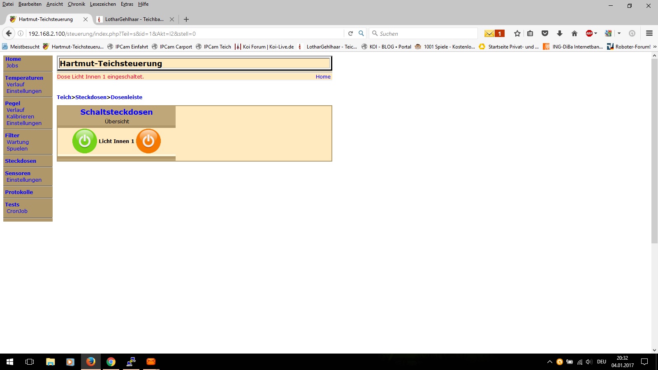Screen dimensions: 658x370
Task: Expand the Adblock Plus dropdown arrow
Action: point(596,34)
